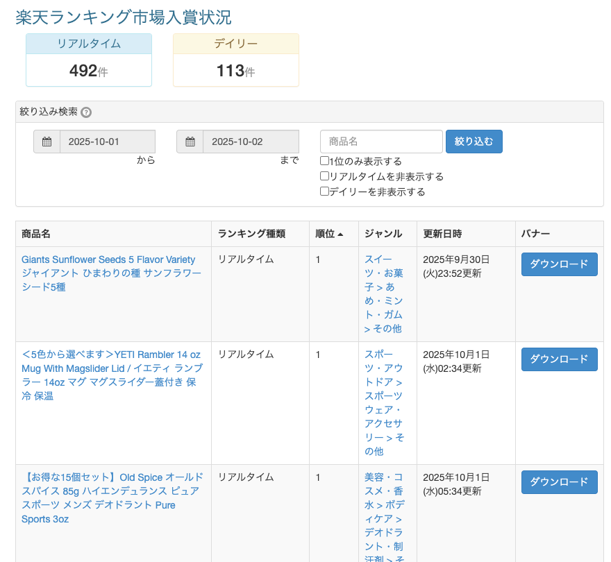Screen dimensions: 611x562
Task: Open the start date field showing 2025-10-01
Action: coord(107,142)
